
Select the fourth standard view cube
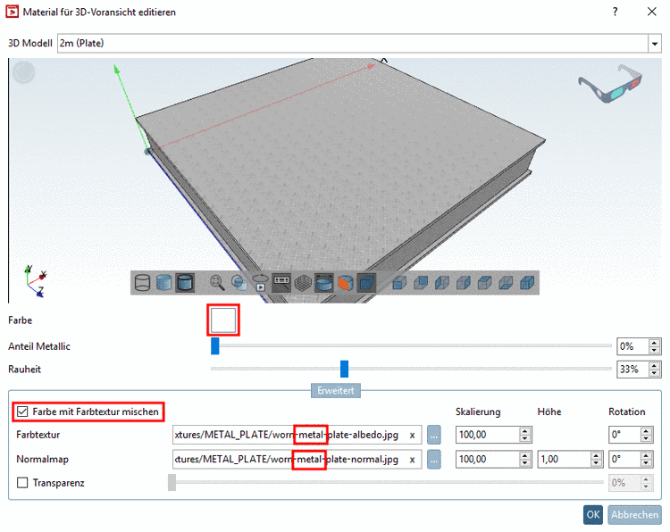[x=463, y=283]
